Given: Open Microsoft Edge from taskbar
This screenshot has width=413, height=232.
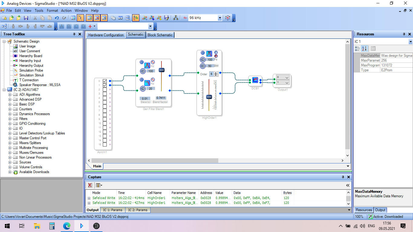Looking at the screenshot, I should point(67,226).
